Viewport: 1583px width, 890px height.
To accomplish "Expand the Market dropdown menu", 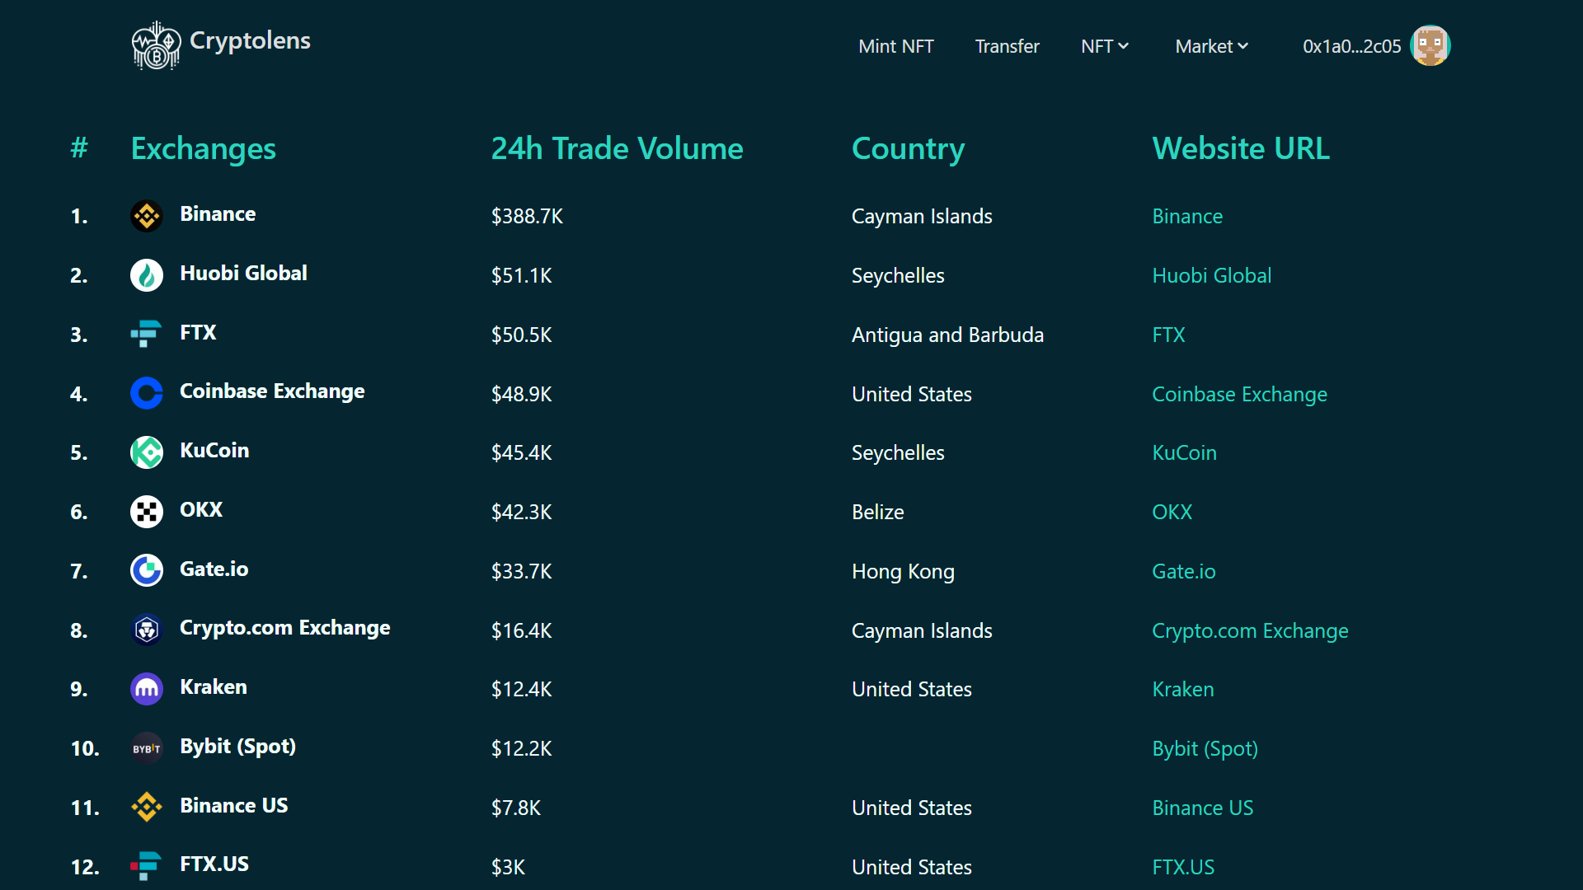I will point(1211,46).
